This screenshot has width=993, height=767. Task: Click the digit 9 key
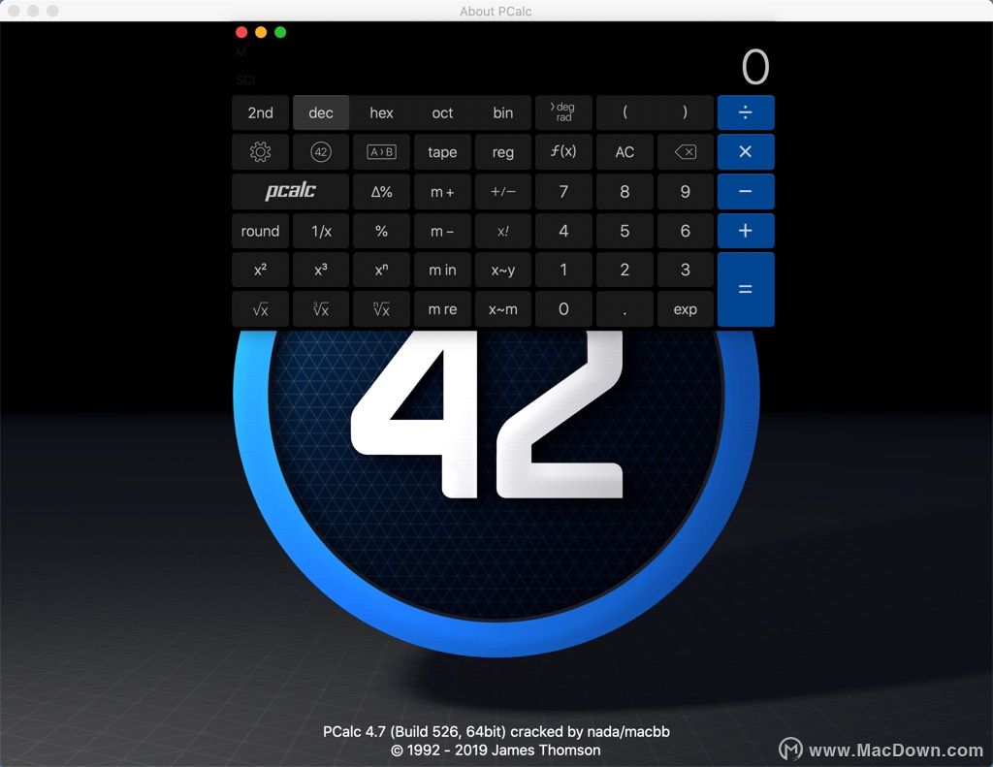point(686,191)
